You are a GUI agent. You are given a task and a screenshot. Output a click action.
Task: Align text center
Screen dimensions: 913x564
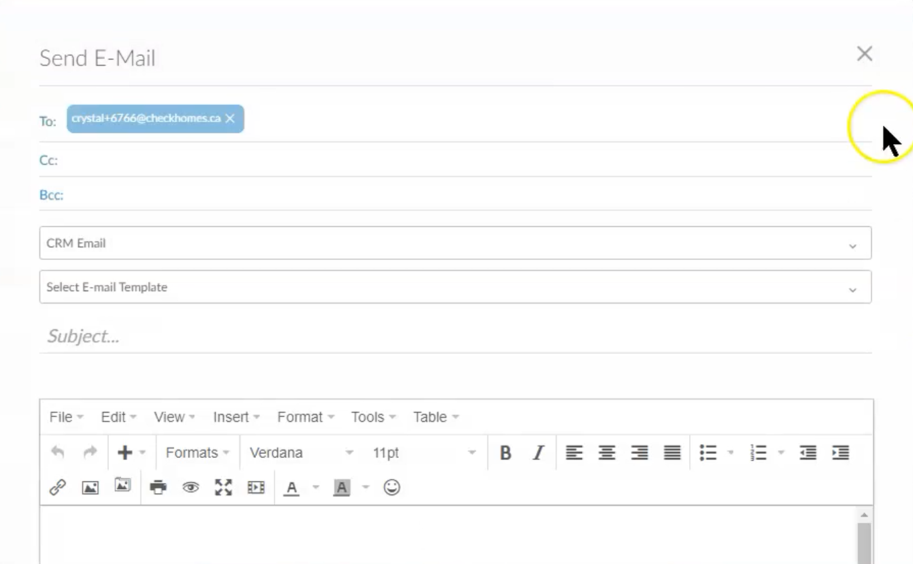pos(607,453)
